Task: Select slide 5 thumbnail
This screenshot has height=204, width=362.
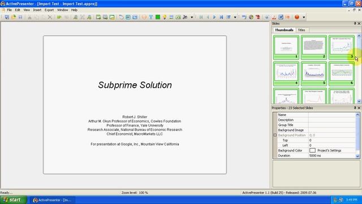Action: click(x=314, y=74)
